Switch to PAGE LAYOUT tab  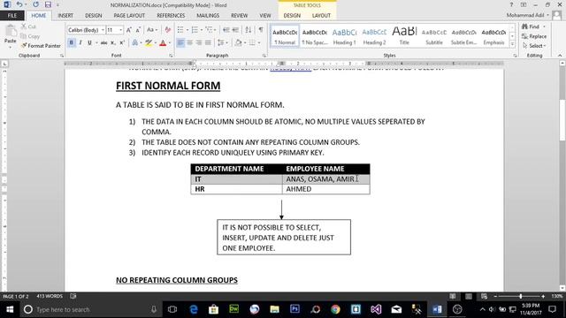coord(129,16)
